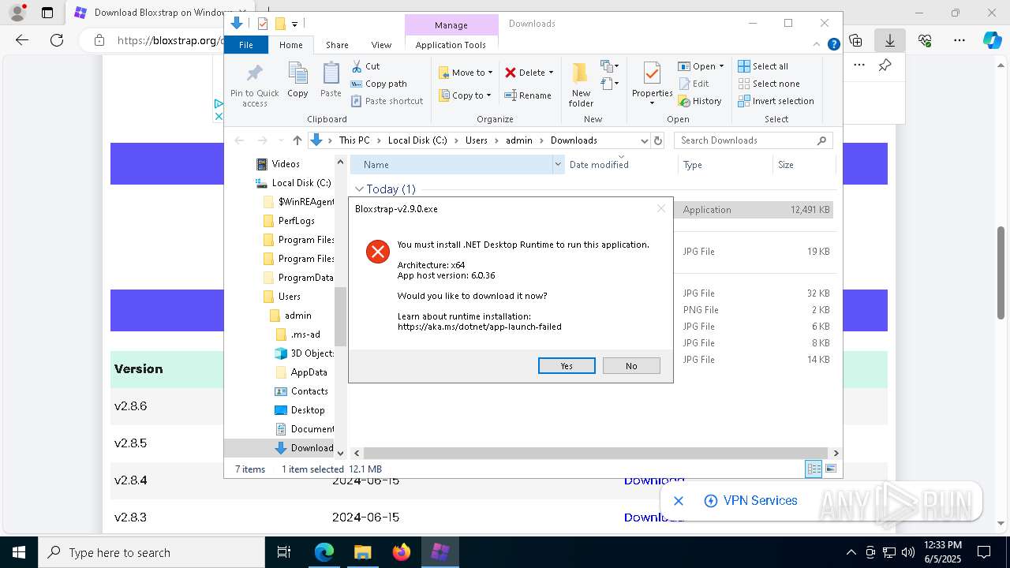This screenshot has height=568, width=1010.
Task: Click the Cut scissors icon
Action: click(357, 66)
